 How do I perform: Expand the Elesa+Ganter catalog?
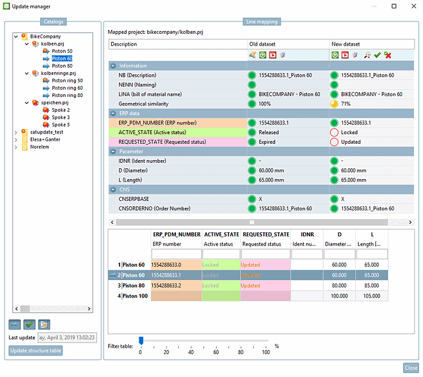[x=16, y=140]
